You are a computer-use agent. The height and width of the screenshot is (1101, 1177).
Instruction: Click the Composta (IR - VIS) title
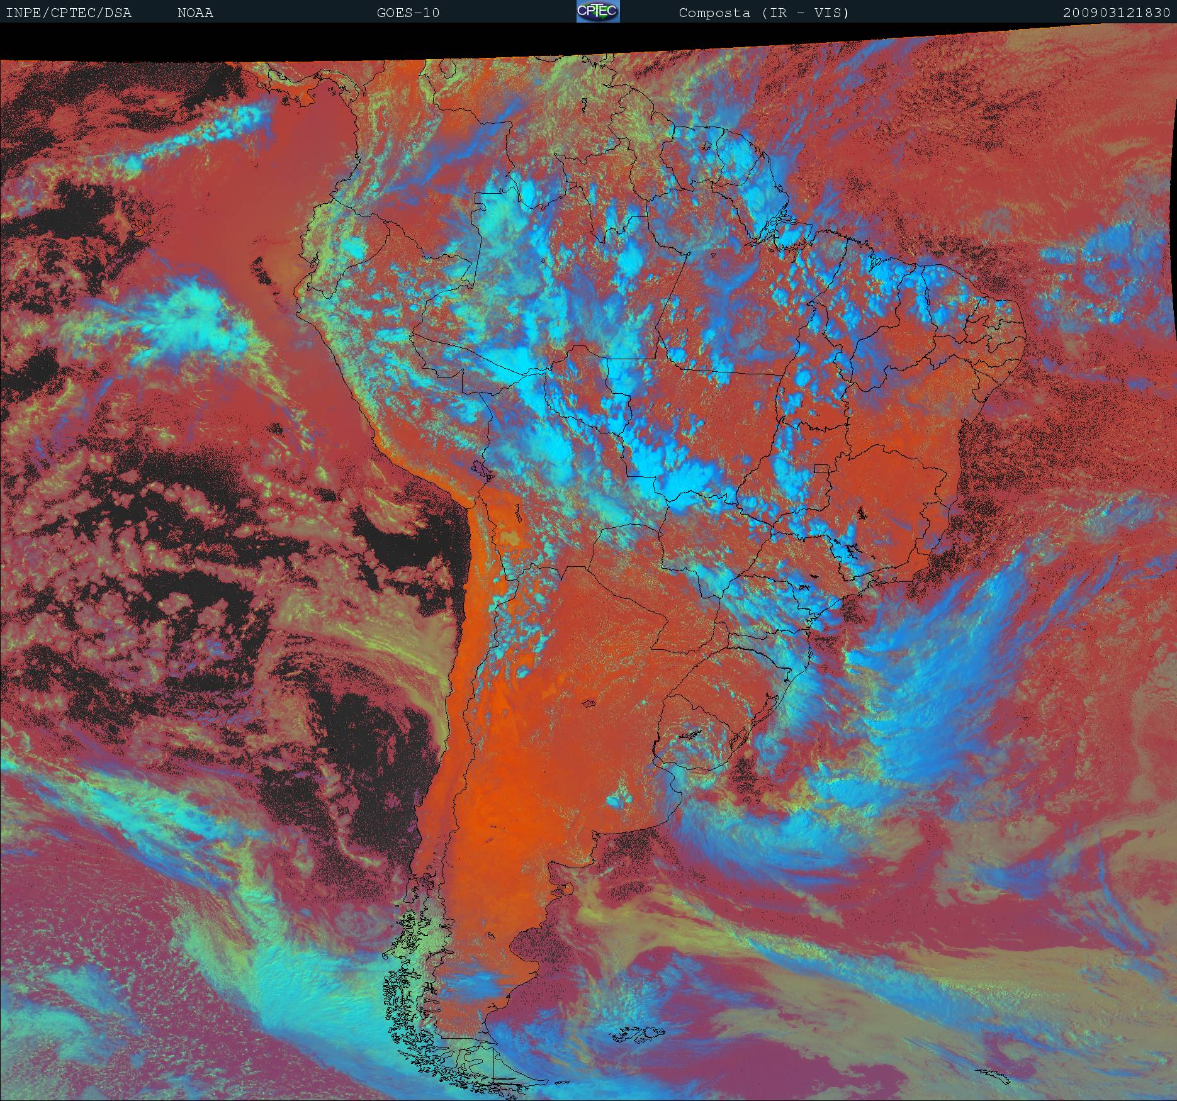[764, 13]
